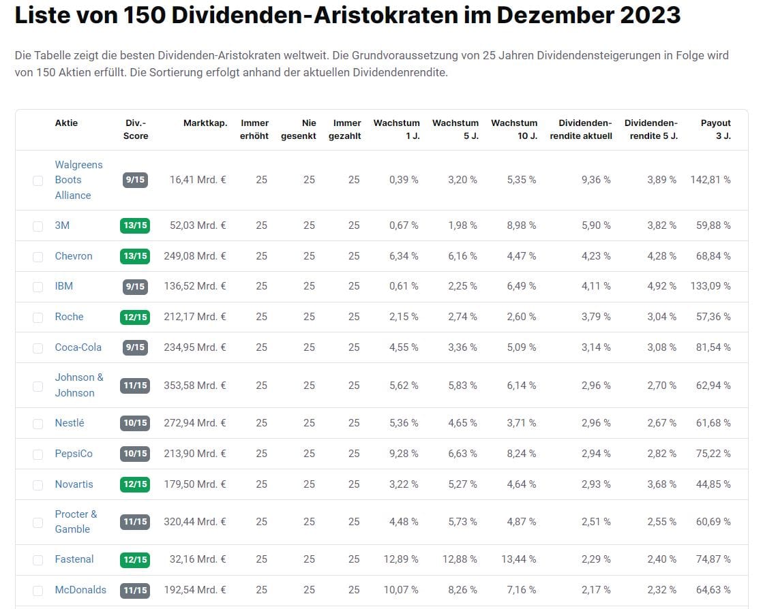Select the Coca-Cola link
The width and height of the screenshot is (763, 609).
point(76,347)
